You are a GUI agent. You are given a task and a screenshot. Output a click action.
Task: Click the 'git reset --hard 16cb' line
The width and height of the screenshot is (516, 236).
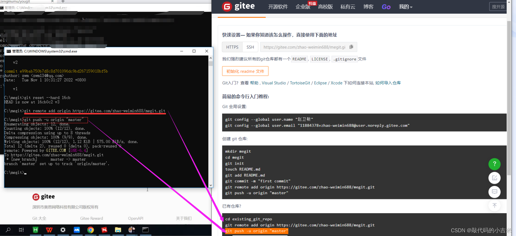(47, 98)
